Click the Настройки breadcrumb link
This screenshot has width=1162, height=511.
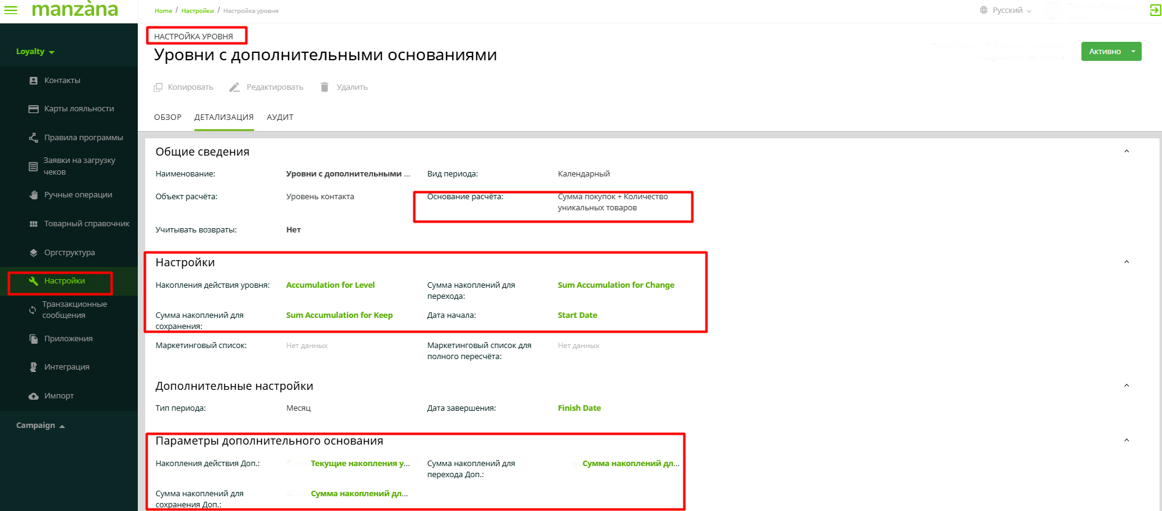tap(197, 11)
